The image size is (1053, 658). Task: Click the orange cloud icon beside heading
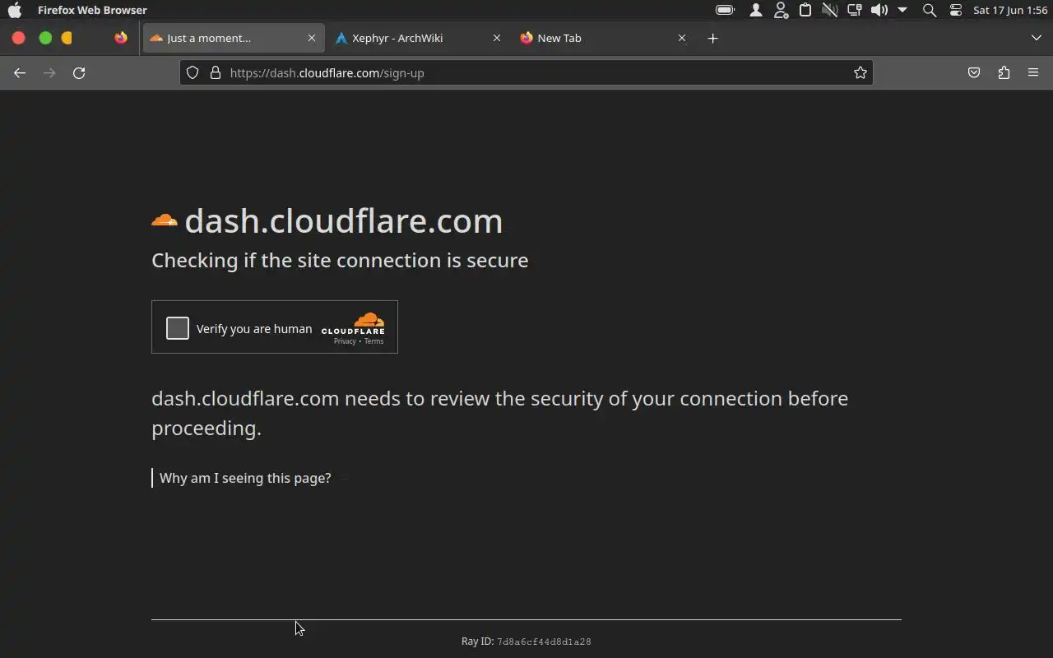pos(165,220)
